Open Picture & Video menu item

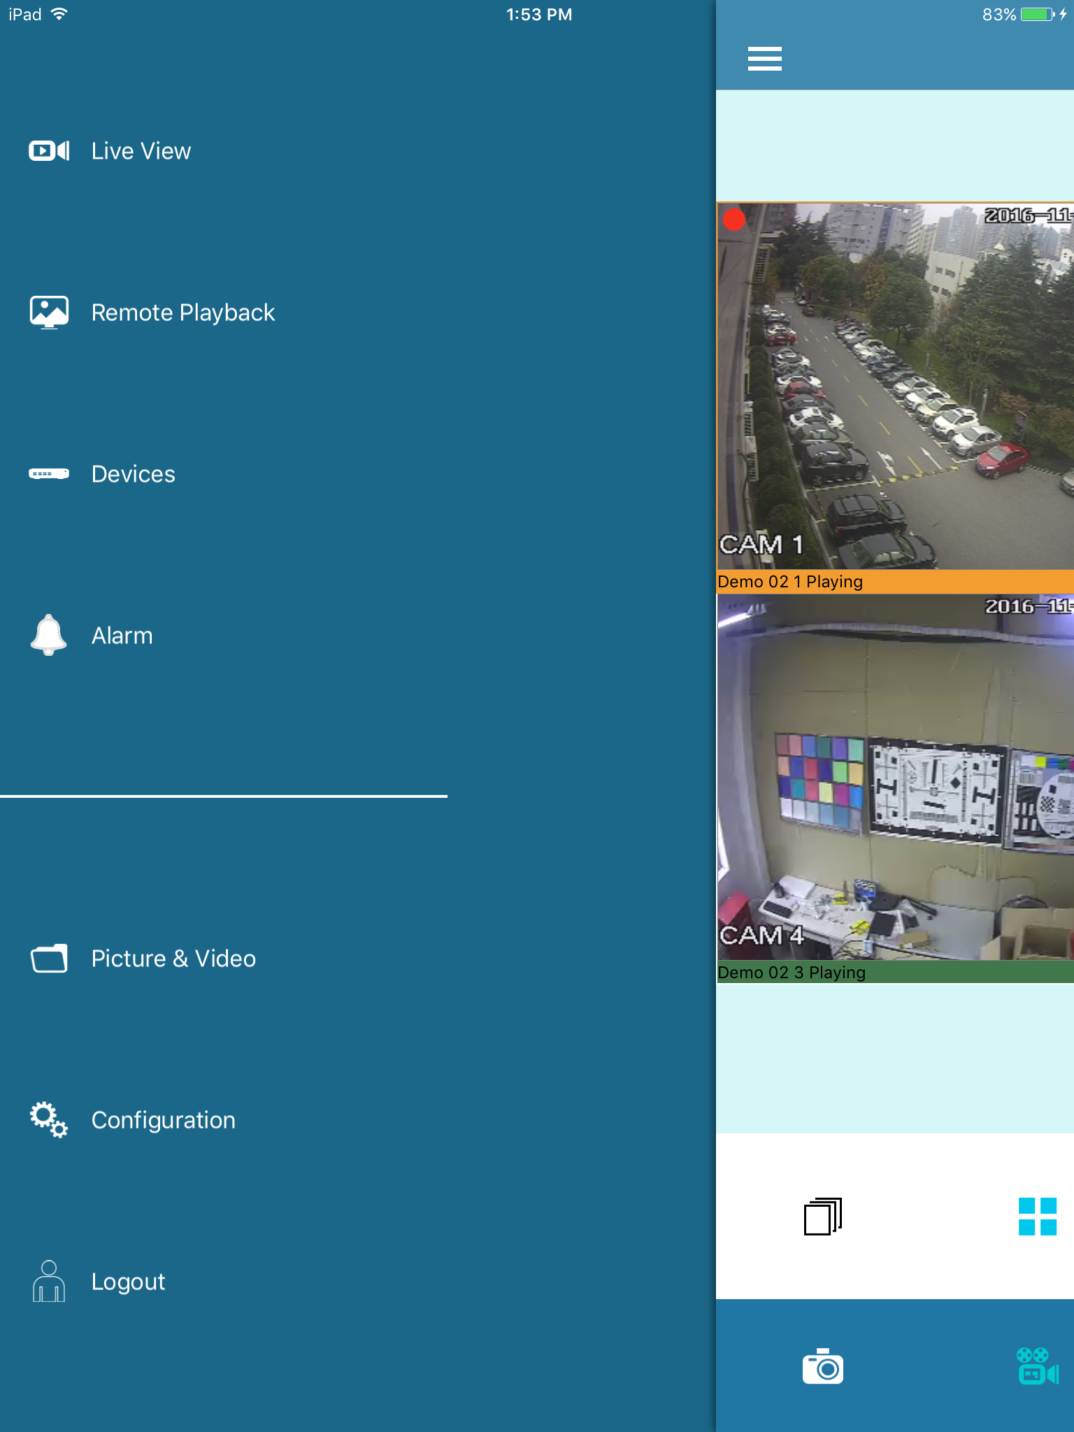(173, 959)
